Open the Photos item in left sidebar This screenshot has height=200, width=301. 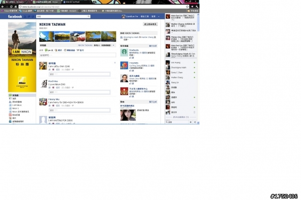13,118
